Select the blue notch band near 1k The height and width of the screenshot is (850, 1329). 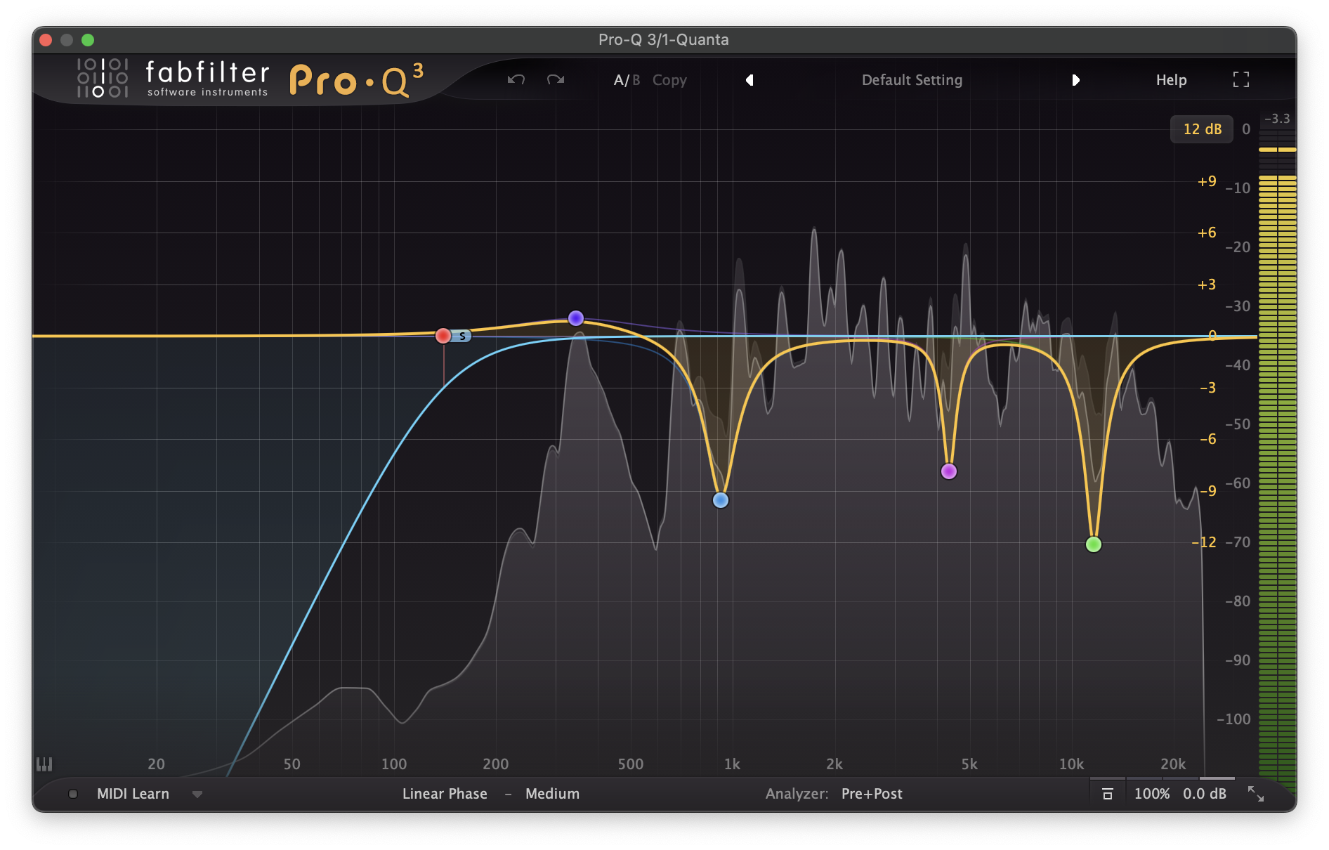[x=720, y=500]
